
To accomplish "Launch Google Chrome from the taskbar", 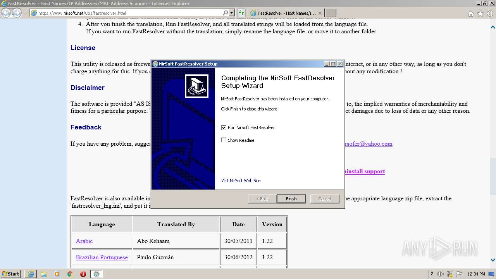I will [70, 274].
